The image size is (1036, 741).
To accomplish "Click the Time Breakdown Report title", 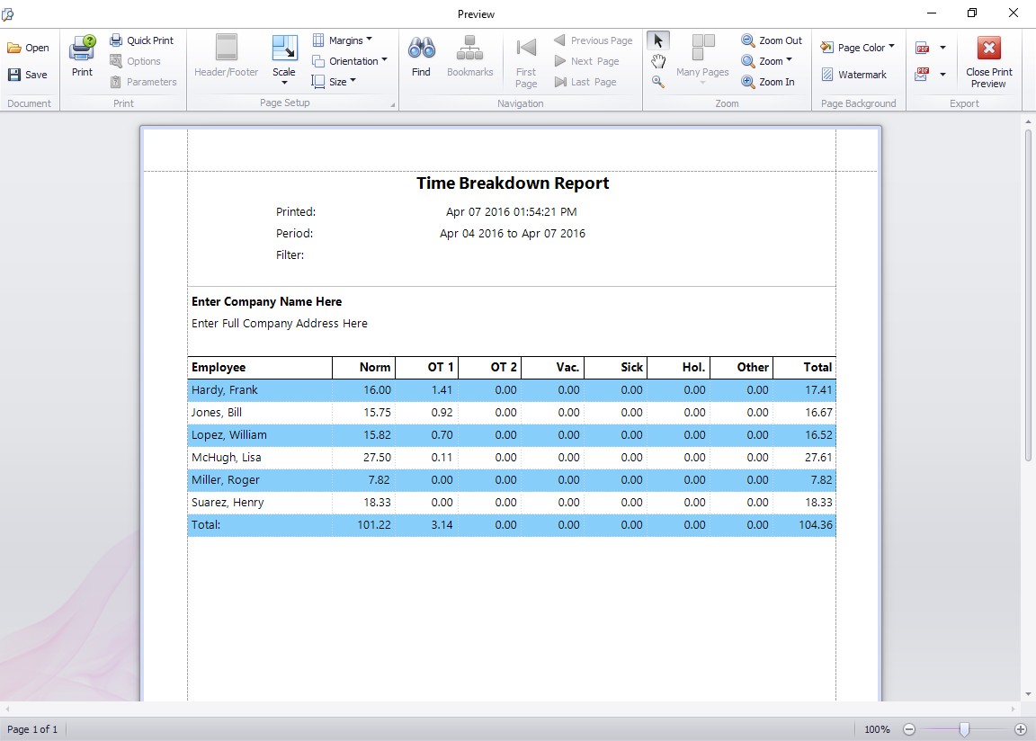I will pos(513,183).
